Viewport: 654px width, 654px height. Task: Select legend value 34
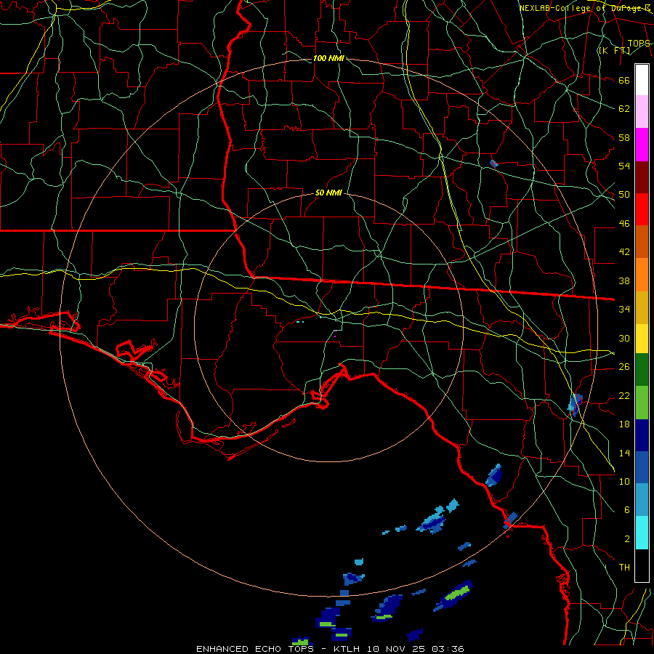click(x=624, y=310)
